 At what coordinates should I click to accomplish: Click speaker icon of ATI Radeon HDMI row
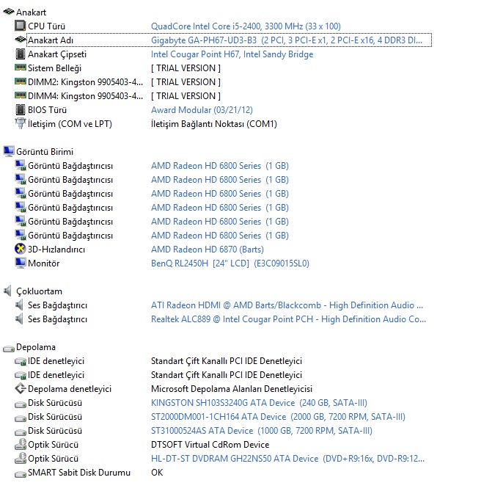pyautogui.click(x=19, y=305)
